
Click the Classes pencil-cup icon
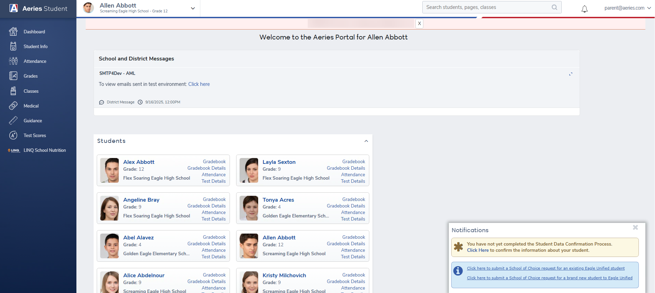[x=13, y=91]
